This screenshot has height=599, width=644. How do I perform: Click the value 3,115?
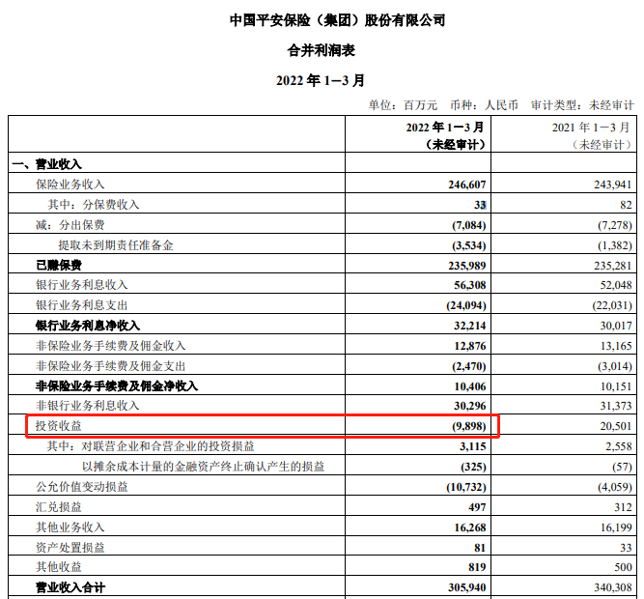473,446
